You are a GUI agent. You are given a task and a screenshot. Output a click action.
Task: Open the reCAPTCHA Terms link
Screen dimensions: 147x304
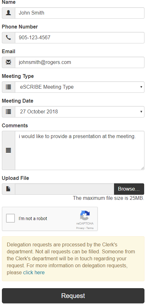pyautogui.click(x=90, y=228)
